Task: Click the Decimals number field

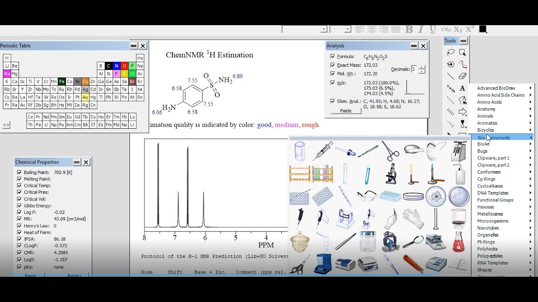Action: [414, 69]
